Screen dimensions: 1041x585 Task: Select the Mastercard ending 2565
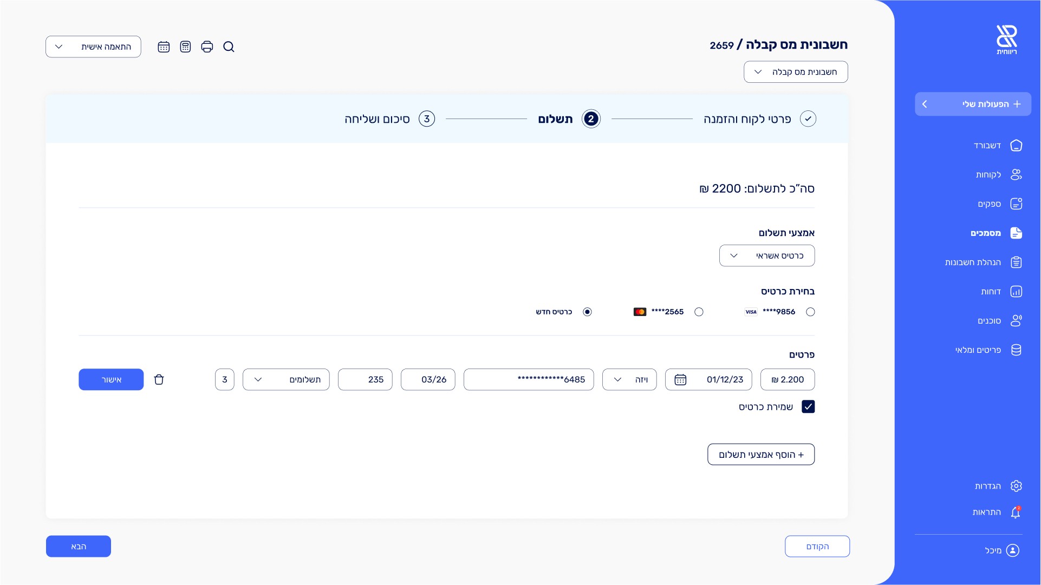[699, 312]
